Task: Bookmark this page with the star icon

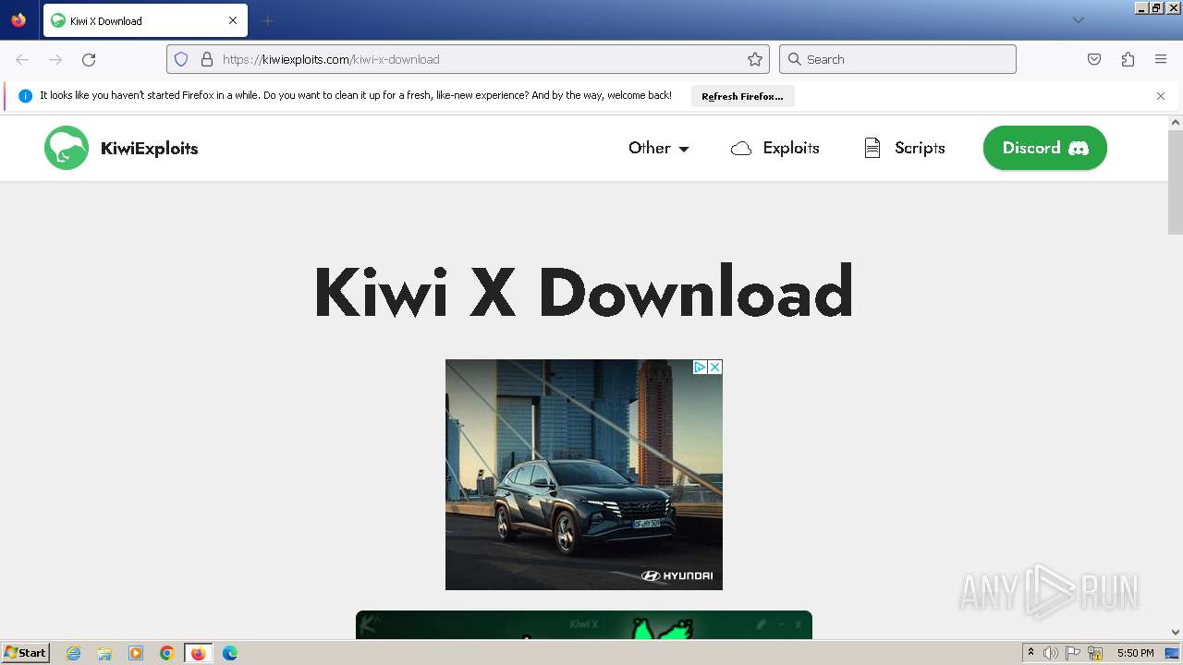Action: tap(755, 59)
